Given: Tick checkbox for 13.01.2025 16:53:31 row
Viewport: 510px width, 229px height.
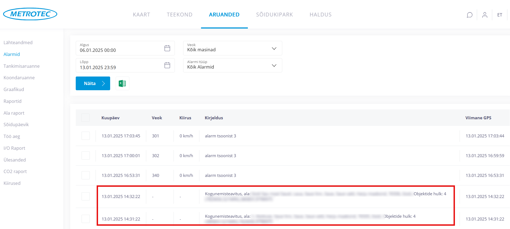Looking at the screenshot, I should (86, 175).
